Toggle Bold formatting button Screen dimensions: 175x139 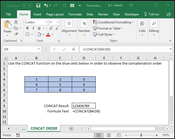(x=27, y=28)
